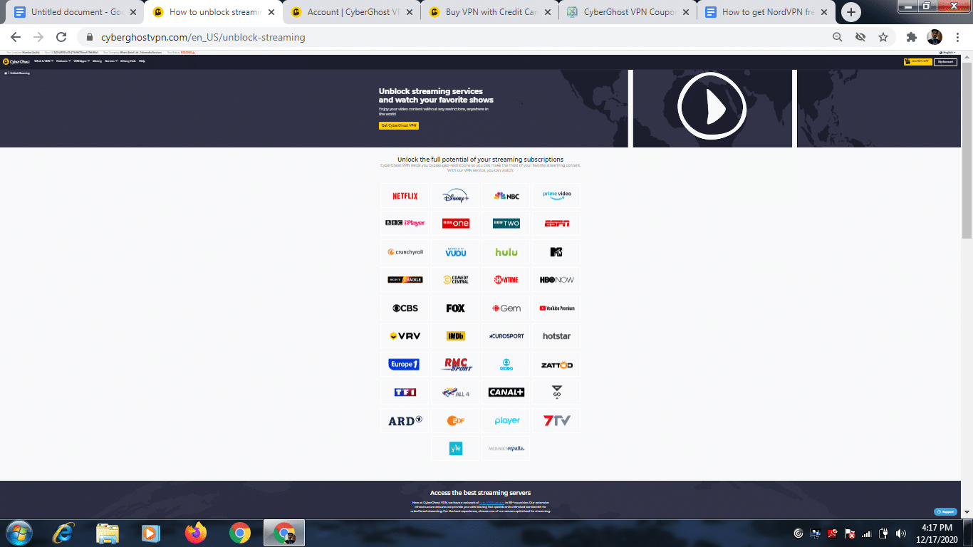Screen dimensions: 973x547
Task: Click the volume speaker icon in system tray
Action: click(902, 533)
